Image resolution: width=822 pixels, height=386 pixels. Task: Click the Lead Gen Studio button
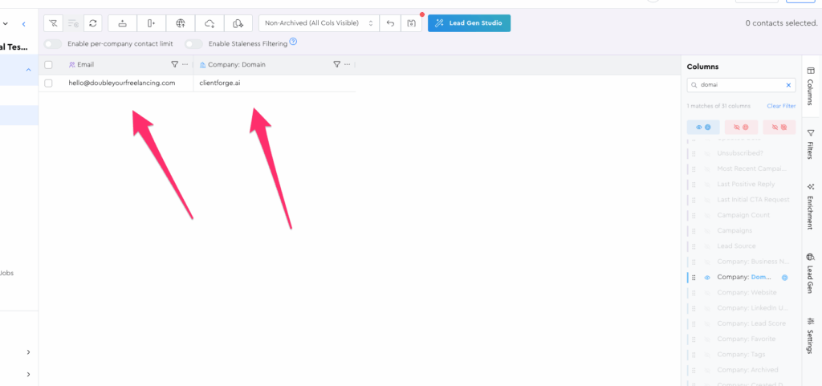(469, 23)
